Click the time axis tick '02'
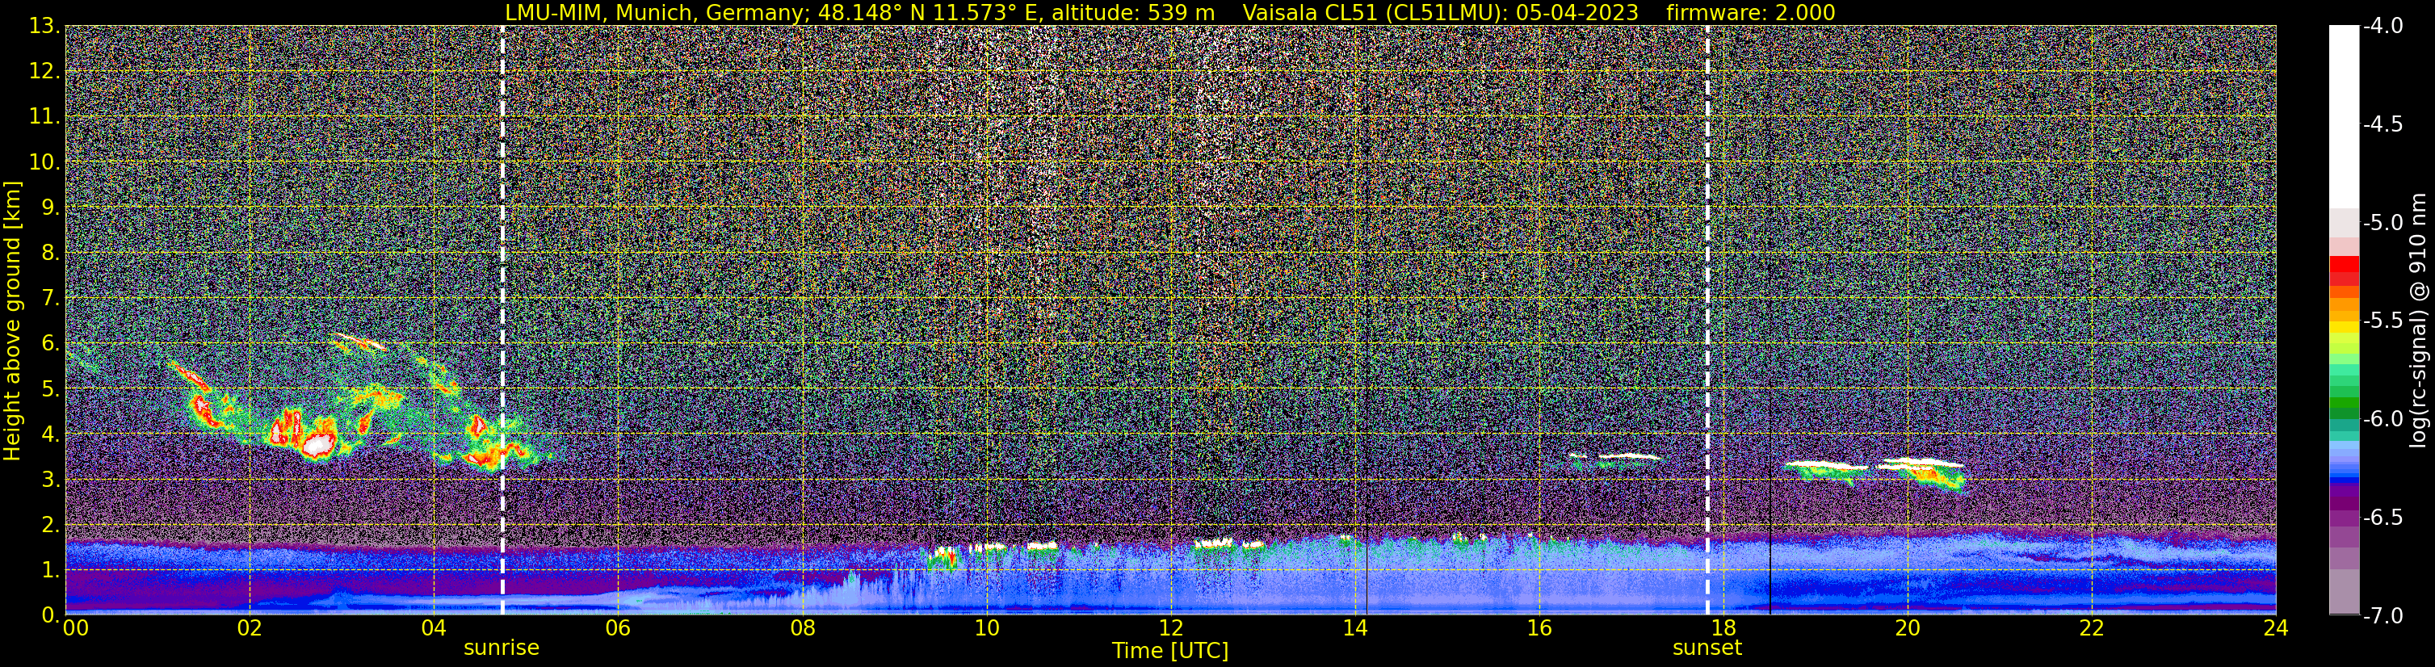The height and width of the screenshot is (667, 2435). click(249, 629)
